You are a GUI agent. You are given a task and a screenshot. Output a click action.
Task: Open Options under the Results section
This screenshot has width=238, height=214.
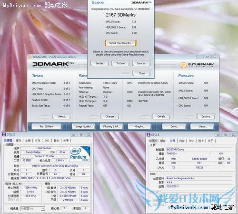(x=206, y=116)
